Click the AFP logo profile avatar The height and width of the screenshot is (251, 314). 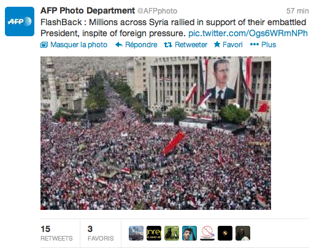20,21
